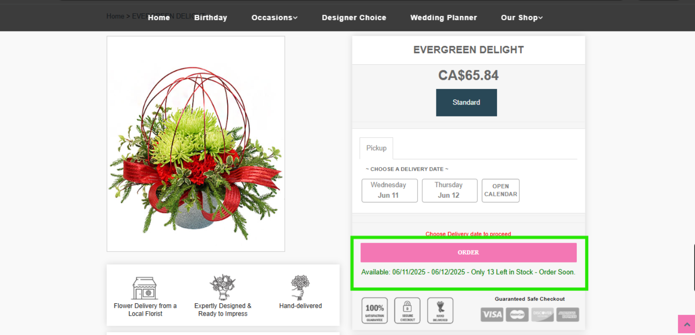Click the Discover card icon
695x335 pixels.
coord(542,314)
